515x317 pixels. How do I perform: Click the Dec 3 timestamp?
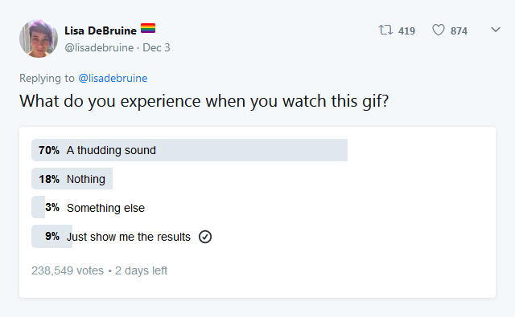[156, 48]
